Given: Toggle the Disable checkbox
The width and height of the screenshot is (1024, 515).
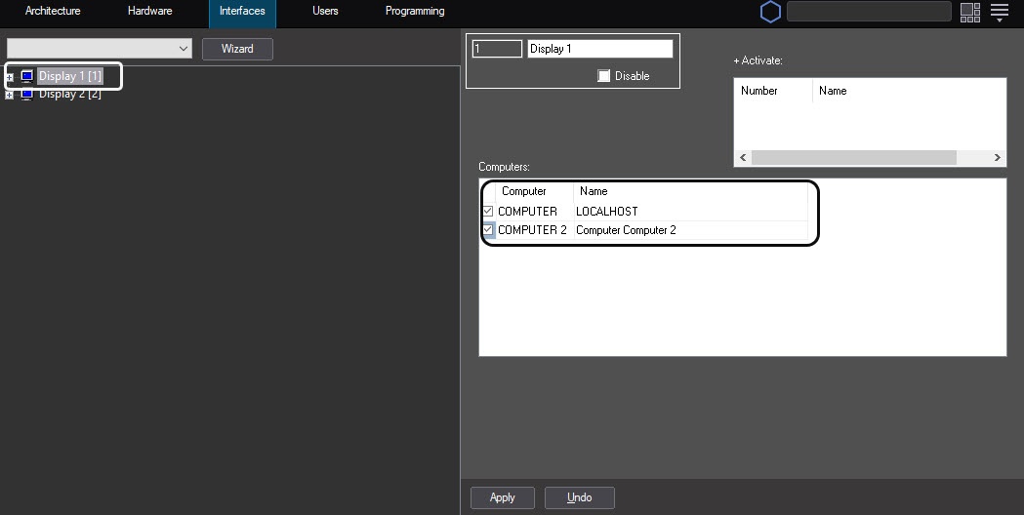Looking at the screenshot, I should (x=604, y=76).
